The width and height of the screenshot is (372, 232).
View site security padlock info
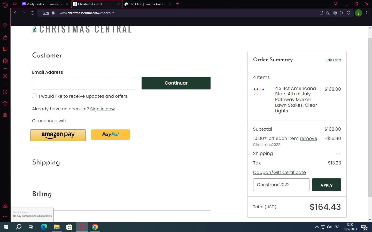53,13
